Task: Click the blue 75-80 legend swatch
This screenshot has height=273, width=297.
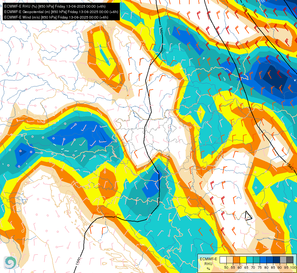Action: [263, 260]
